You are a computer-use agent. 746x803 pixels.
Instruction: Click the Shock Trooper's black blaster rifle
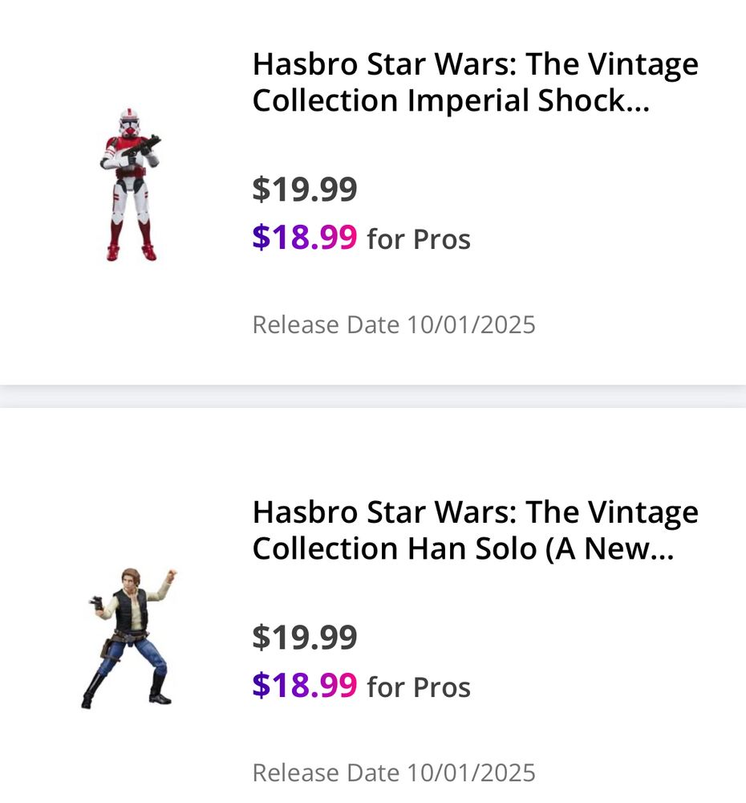pos(142,146)
